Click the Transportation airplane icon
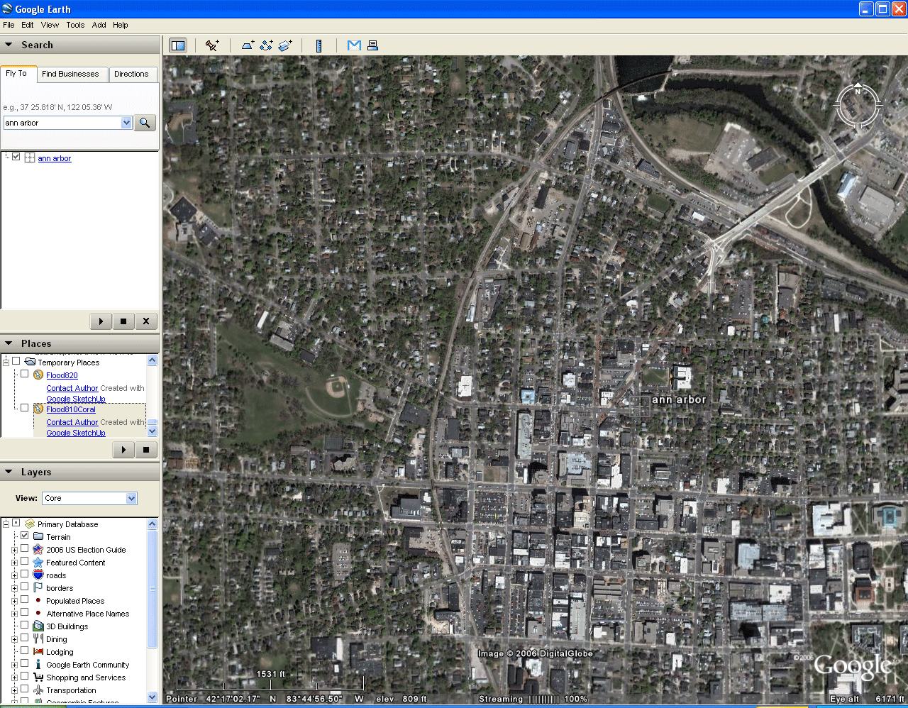The image size is (908, 708). [x=38, y=690]
